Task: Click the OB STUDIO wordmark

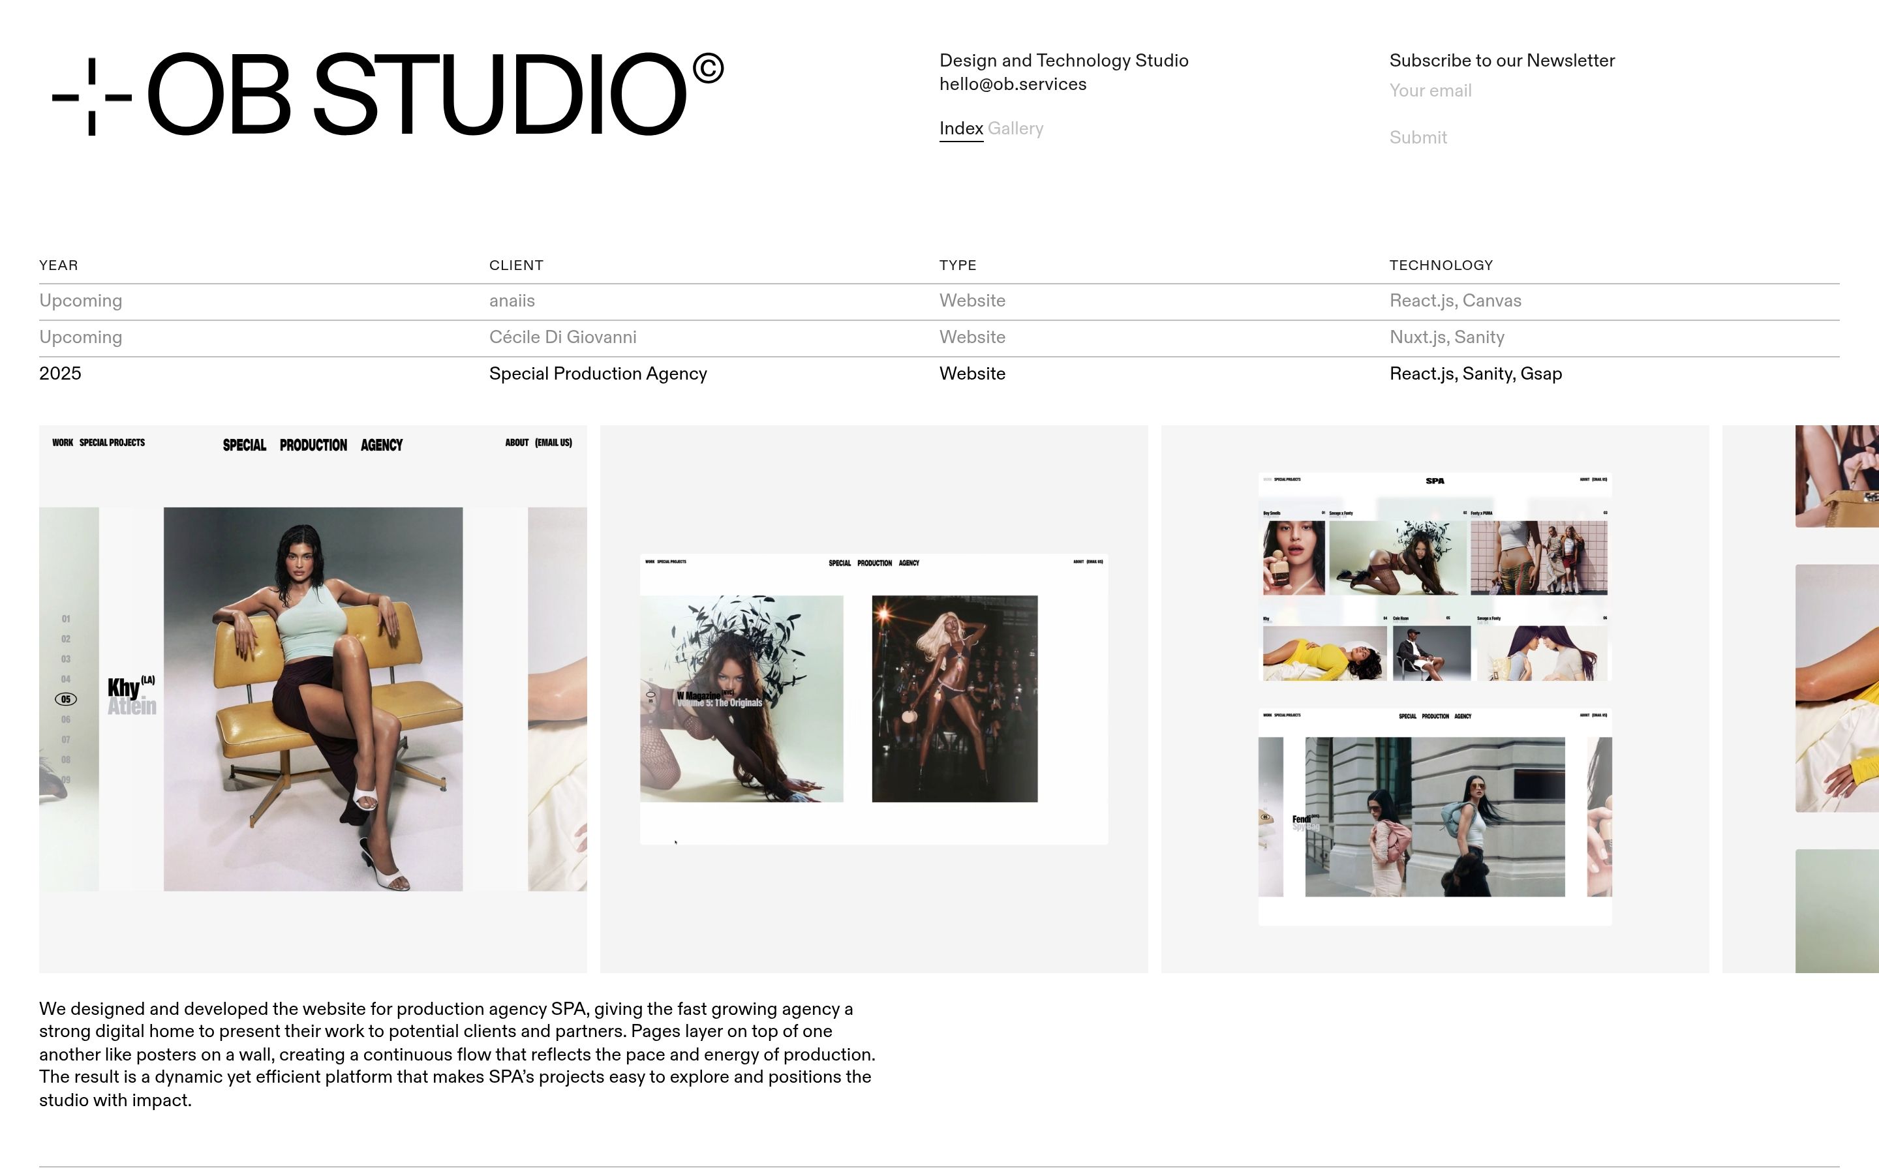Action: tap(416, 95)
